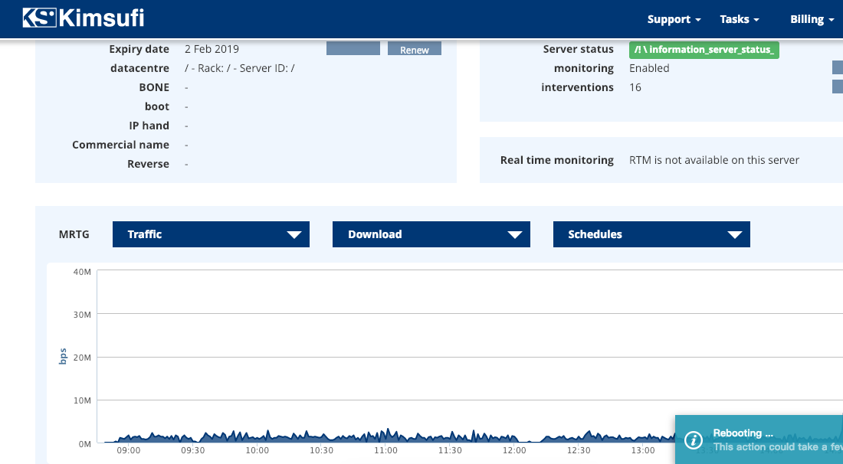Click the Kimsufi logo in the header
The height and width of the screenshot is (464, 843).
point(84,18)
